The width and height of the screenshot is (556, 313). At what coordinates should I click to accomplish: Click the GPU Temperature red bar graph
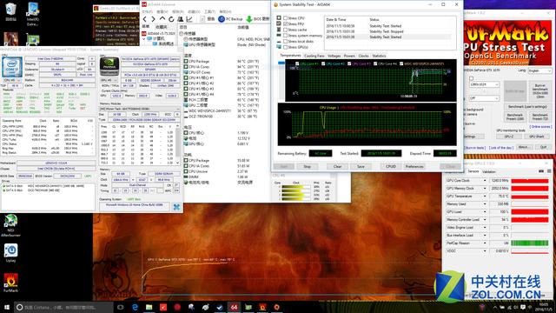tap(530, 196)
